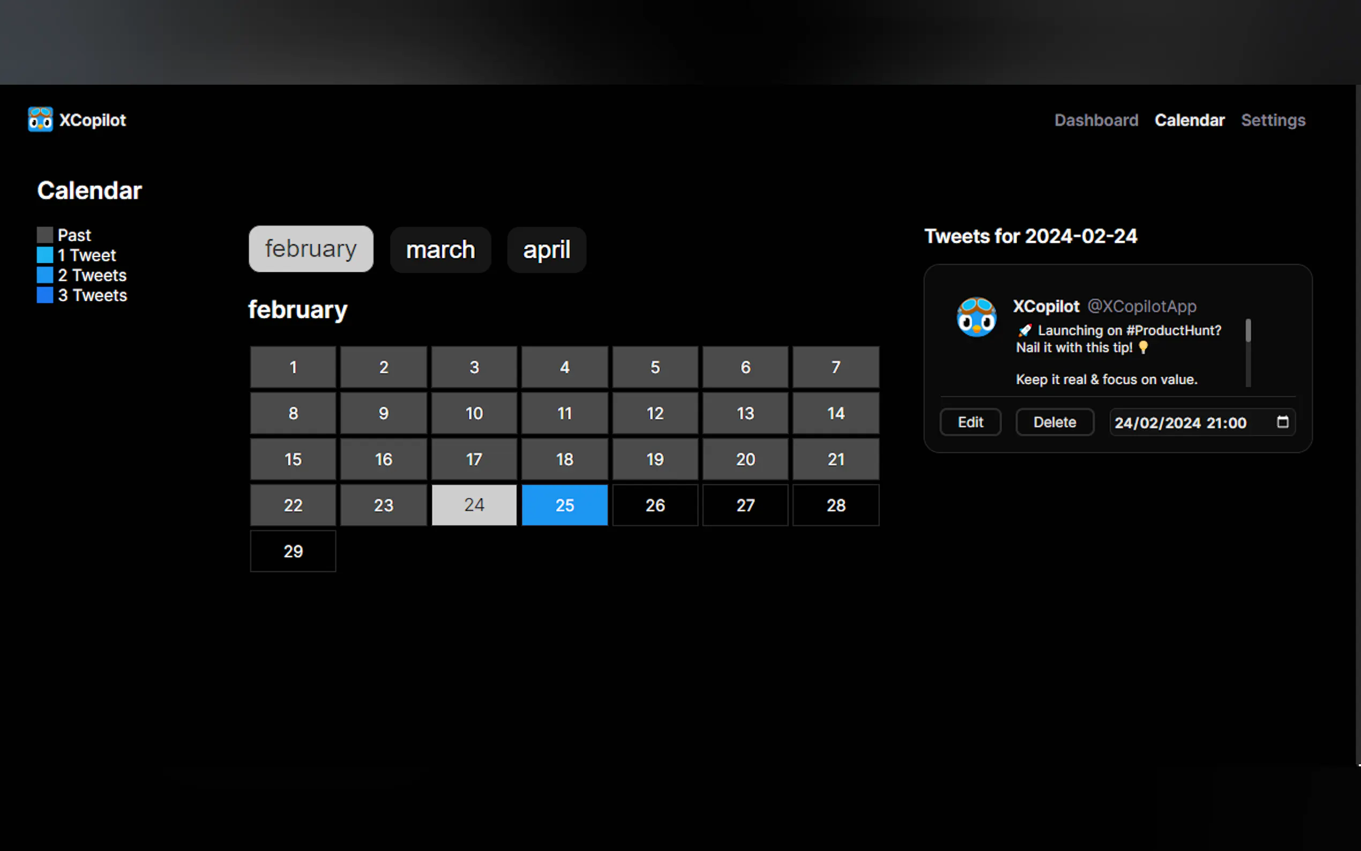1361x851 pixels.
Task: Click the XCopilot owl logo icon
Action: coord(41,120)
